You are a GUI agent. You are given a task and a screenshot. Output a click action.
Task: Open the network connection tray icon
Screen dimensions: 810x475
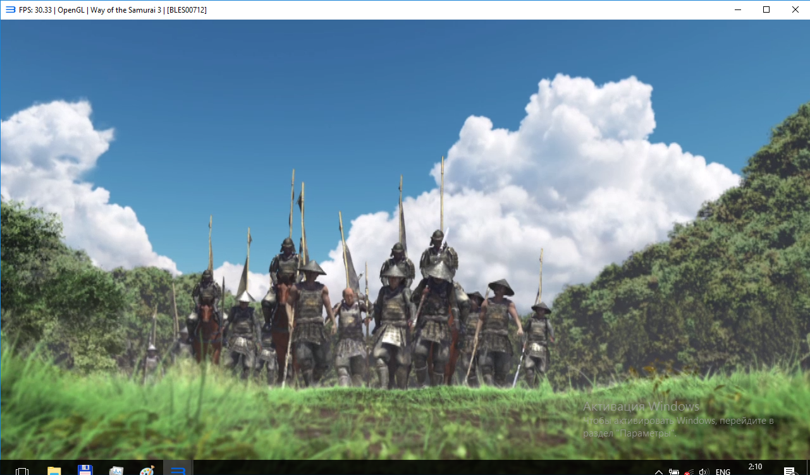[689, 472]
